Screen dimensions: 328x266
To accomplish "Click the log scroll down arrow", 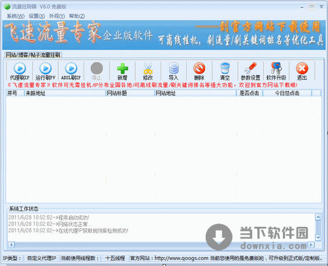I will [318, 237].
